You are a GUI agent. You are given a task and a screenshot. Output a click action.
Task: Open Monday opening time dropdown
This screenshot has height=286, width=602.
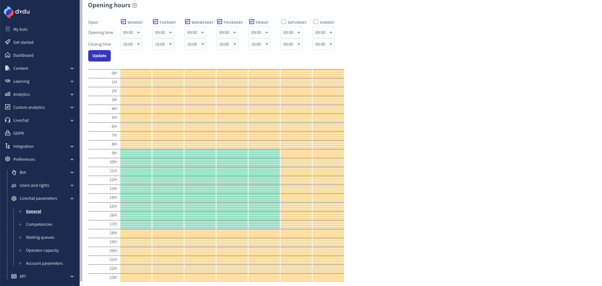131,32
